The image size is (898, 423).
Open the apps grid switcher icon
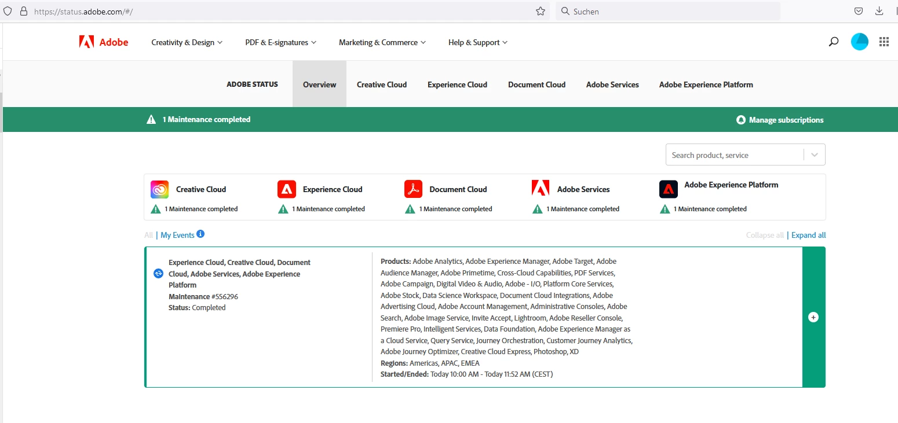(884, 42)
